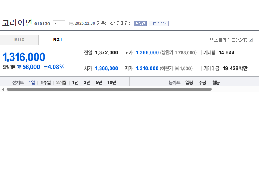
Task: Click the 넥스트레이드(NXT) help question icon
Action: click(x=250, y=40)
